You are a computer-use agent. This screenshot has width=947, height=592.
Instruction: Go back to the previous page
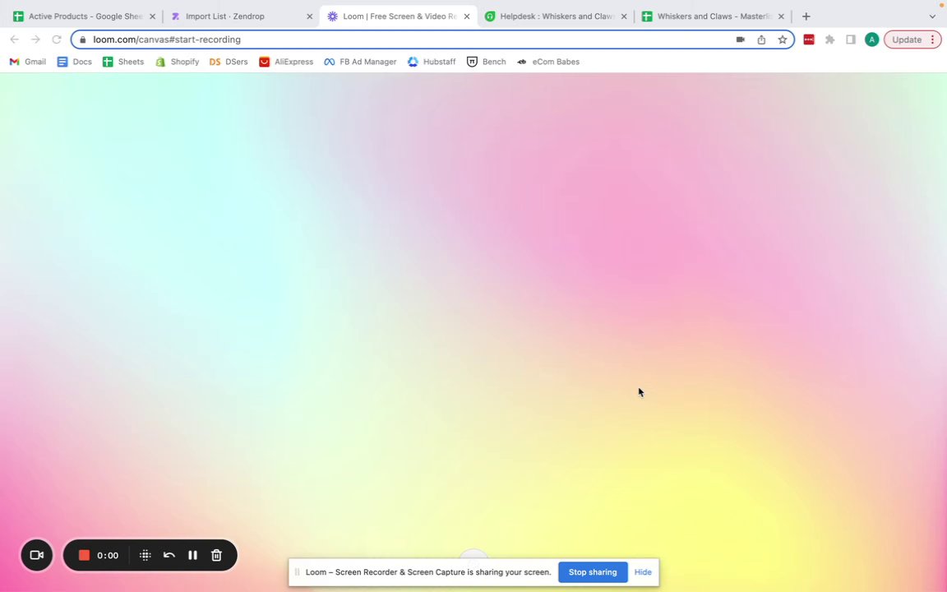(15, 39)
